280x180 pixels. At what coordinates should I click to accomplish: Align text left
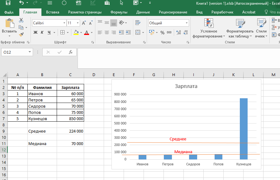pos(100,32)
